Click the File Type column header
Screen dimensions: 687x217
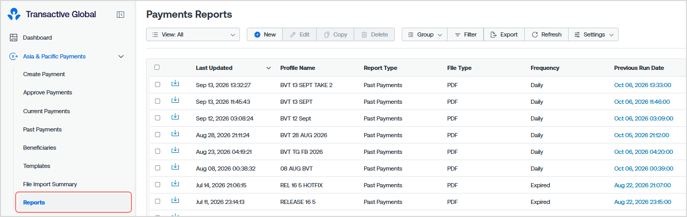[x=459, y=68]
